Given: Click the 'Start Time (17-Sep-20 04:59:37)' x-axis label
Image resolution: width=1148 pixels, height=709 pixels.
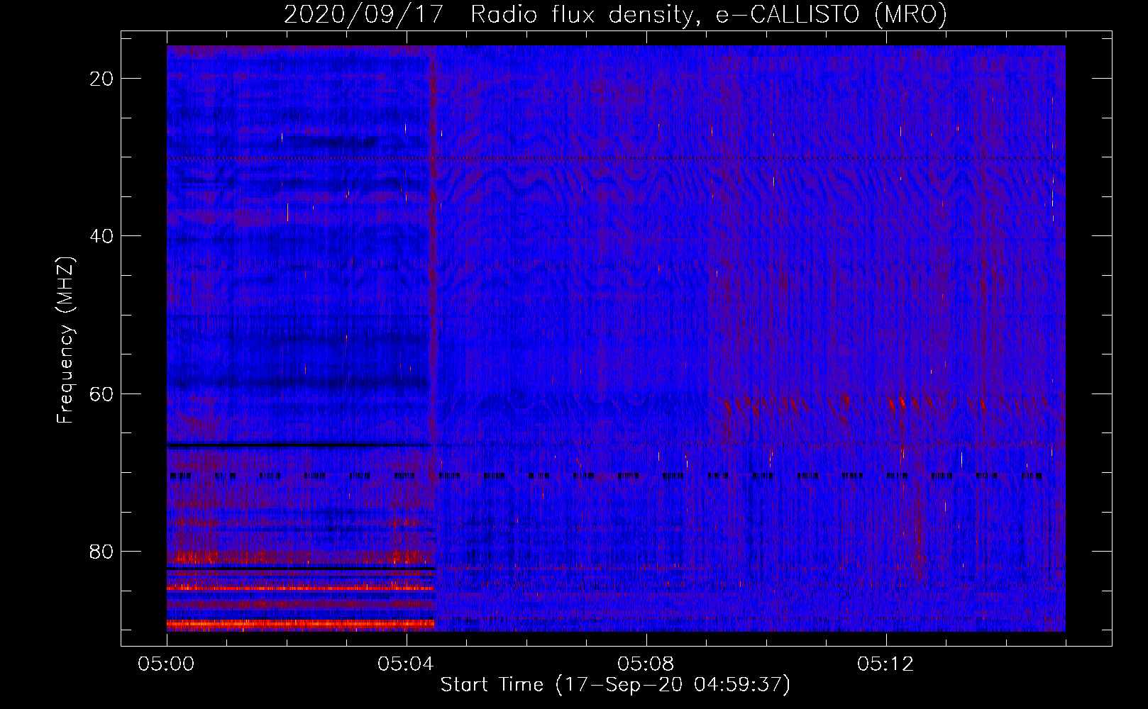Looking at the screenshot, I should (x=615, y=685).
